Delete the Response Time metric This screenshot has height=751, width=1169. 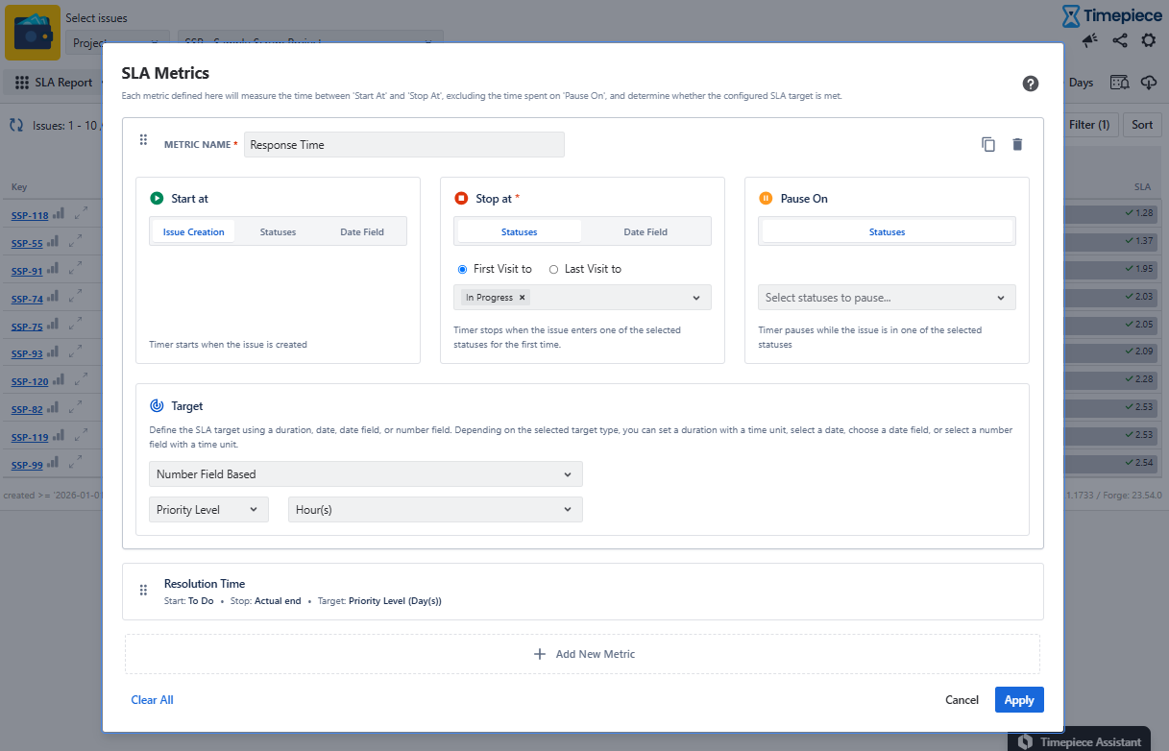(x=1017, y=144)
